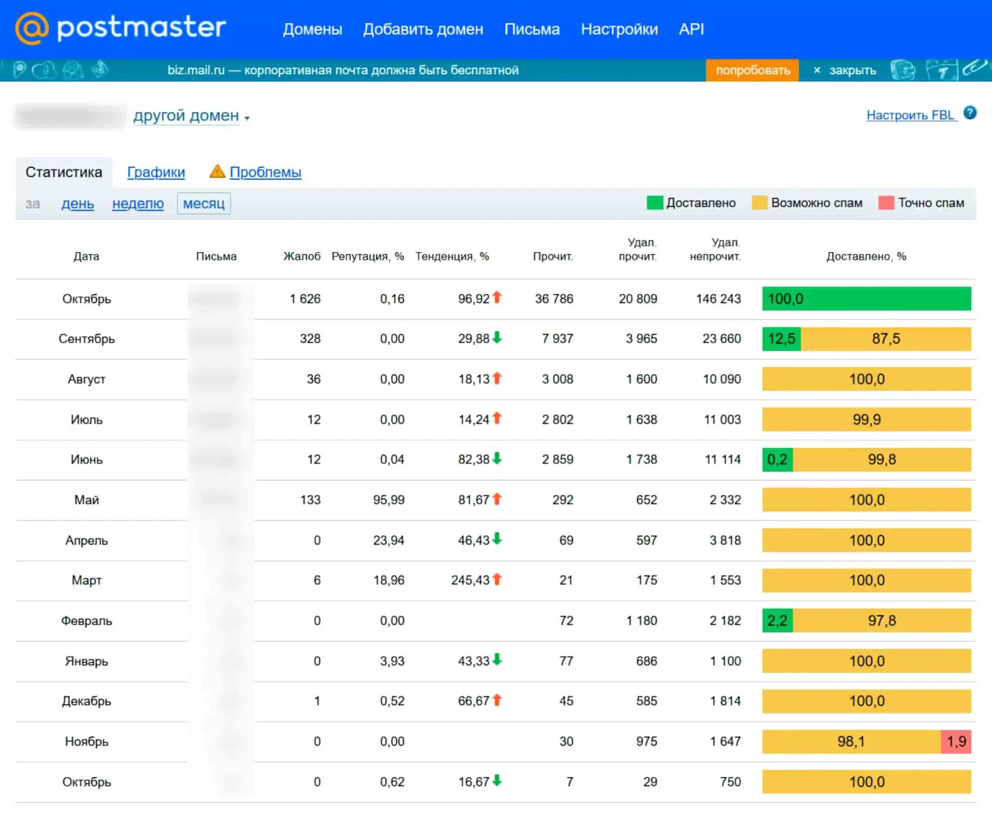This screenshot has width=992, height=822.
Task: Switch period to день
Action: (x=78, y=203)
